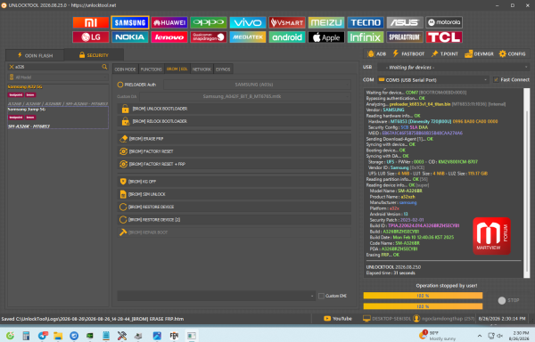Select the Xiaomi MI brand icon
Screen dimensions: 535x342
coord(91,23)
